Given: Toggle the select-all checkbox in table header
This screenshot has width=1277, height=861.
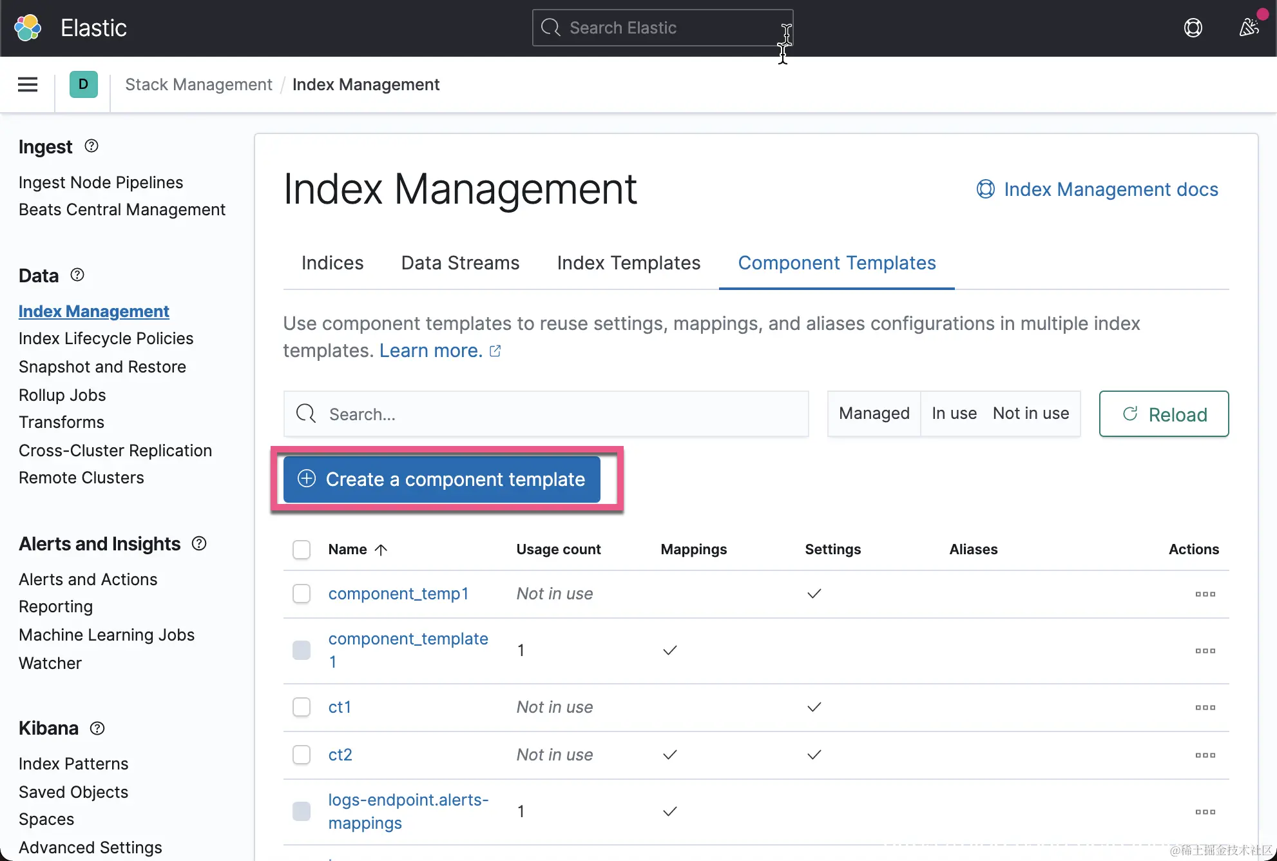Looking at the screenshot, I should point(302,550).
